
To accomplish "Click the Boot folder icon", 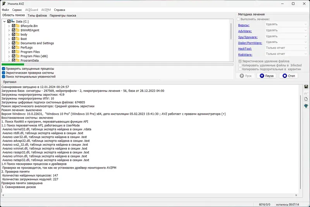I will (17, 39).
